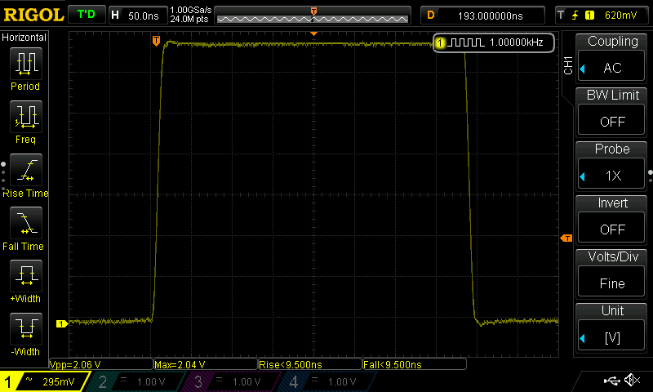Click the muted speaker sound icon
Image resolution: width=653 pixels, height=392 pixels.
(633, 380)
